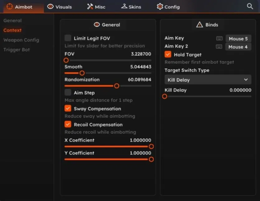The width and height of the screenshot is (260, 201).
Task: Click the keyboard icon beside Aim Key
Action: coord(219,38)
